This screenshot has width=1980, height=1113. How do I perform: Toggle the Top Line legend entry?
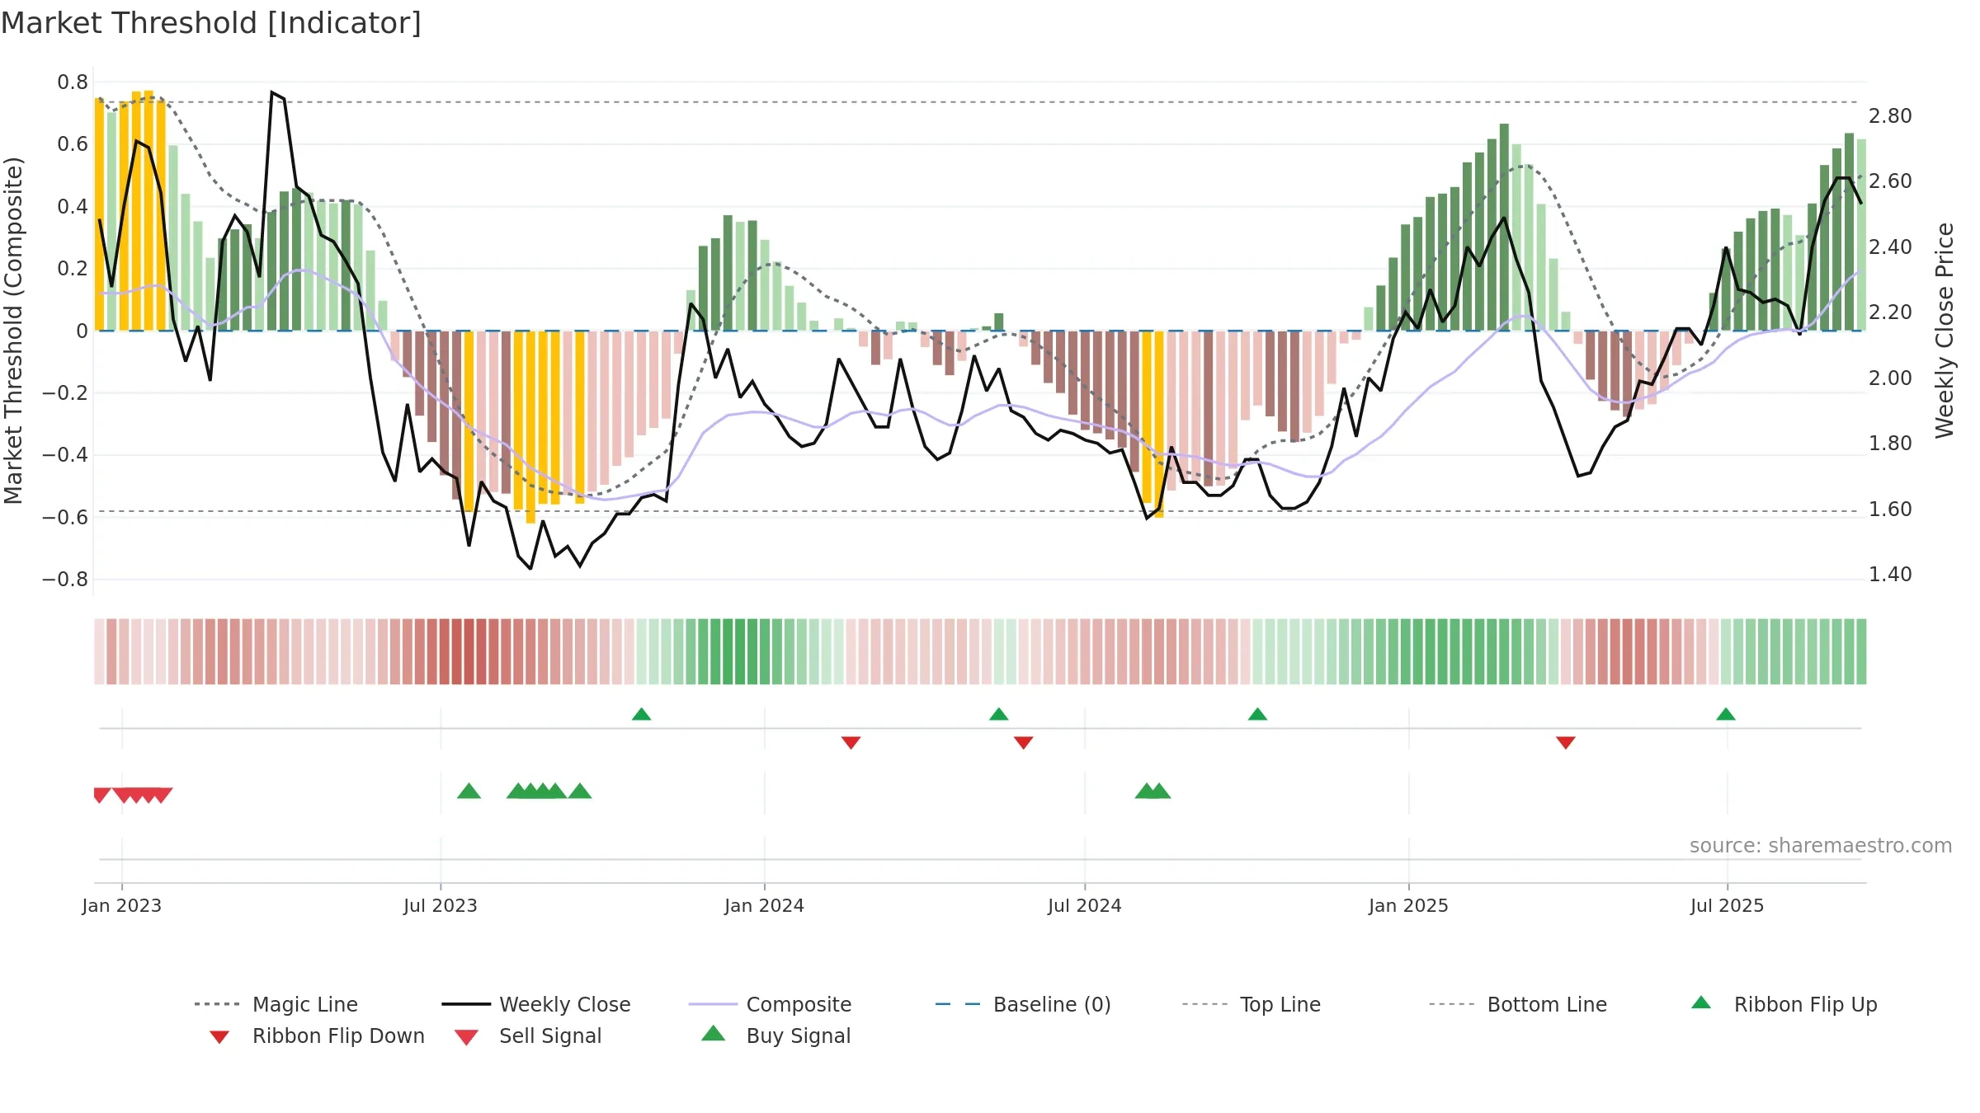click(x=1251, y=1004)
